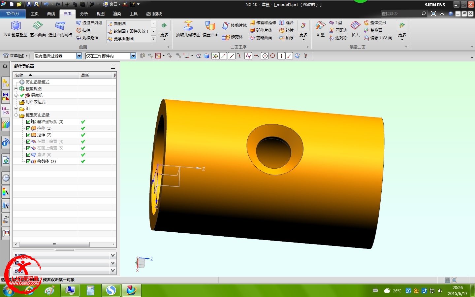Viewport: 475px width, 297px height.
Task: Toggle the 在面上偏置 (5) checkbox
Action: point(28,148)
